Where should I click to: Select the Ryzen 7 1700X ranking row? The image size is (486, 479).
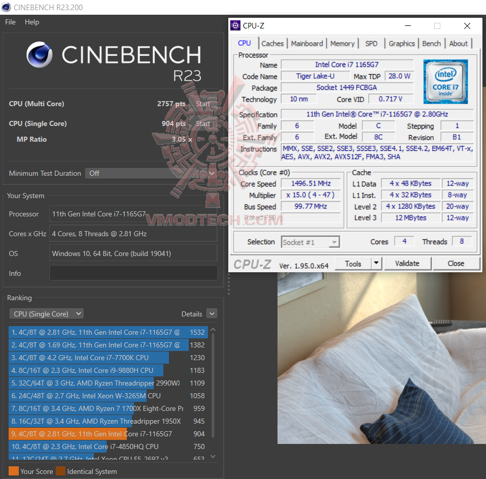click(108, 408)
